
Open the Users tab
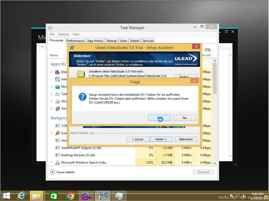[x=123, y=41]
